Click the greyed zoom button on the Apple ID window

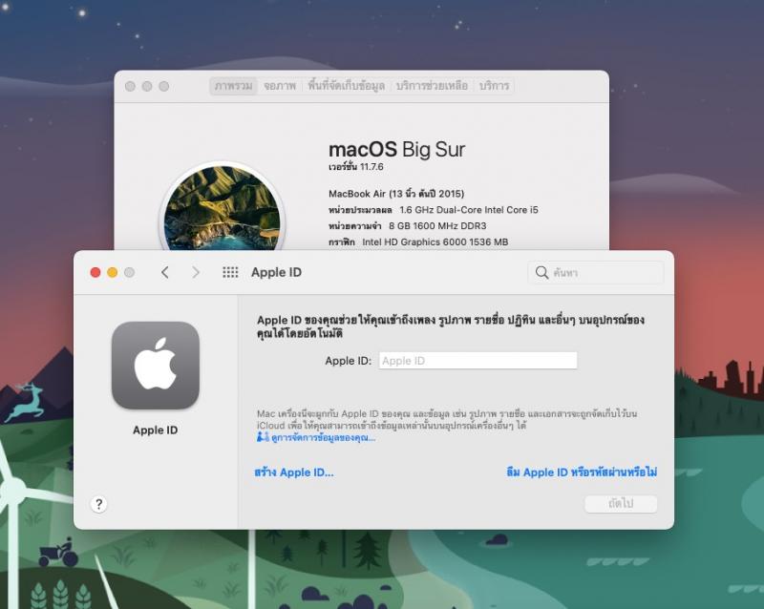(129, 272)
